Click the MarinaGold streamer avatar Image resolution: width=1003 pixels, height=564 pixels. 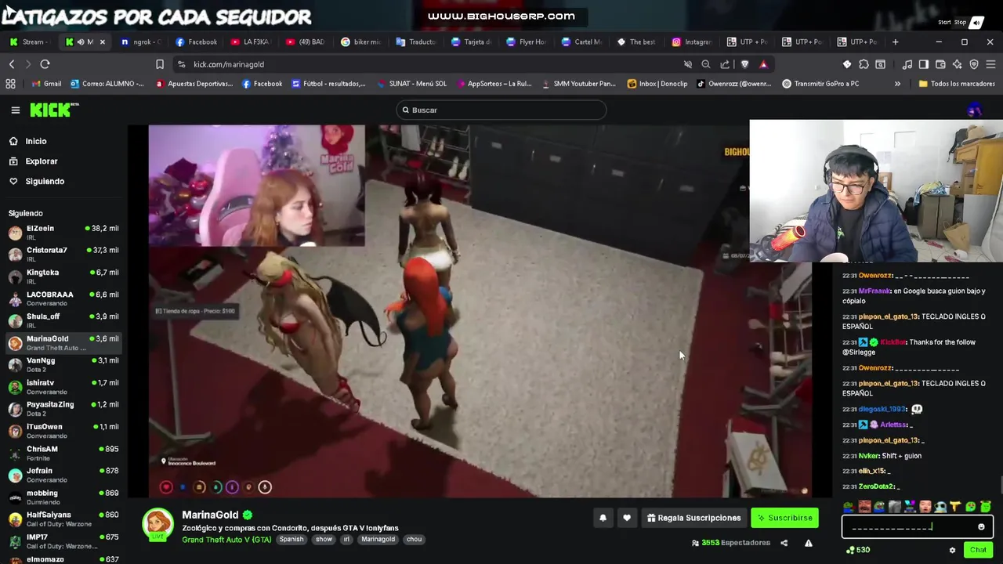pyautogui.click(x=158, y=524)
